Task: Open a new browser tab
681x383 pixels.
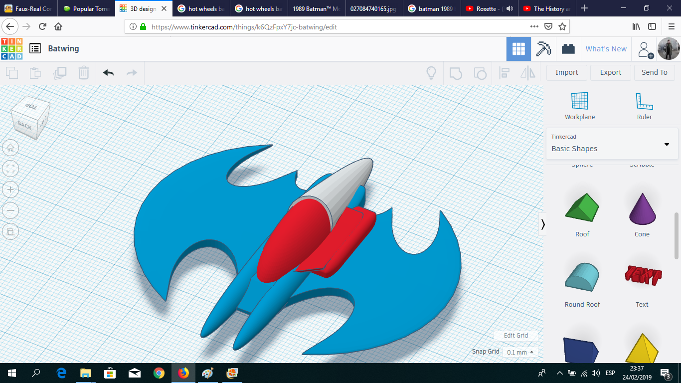Action: pos(584,8)
